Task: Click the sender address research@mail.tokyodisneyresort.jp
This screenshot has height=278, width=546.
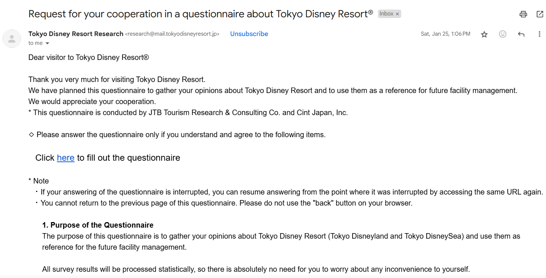Action: pyautogui.click(x=172, y=34)
